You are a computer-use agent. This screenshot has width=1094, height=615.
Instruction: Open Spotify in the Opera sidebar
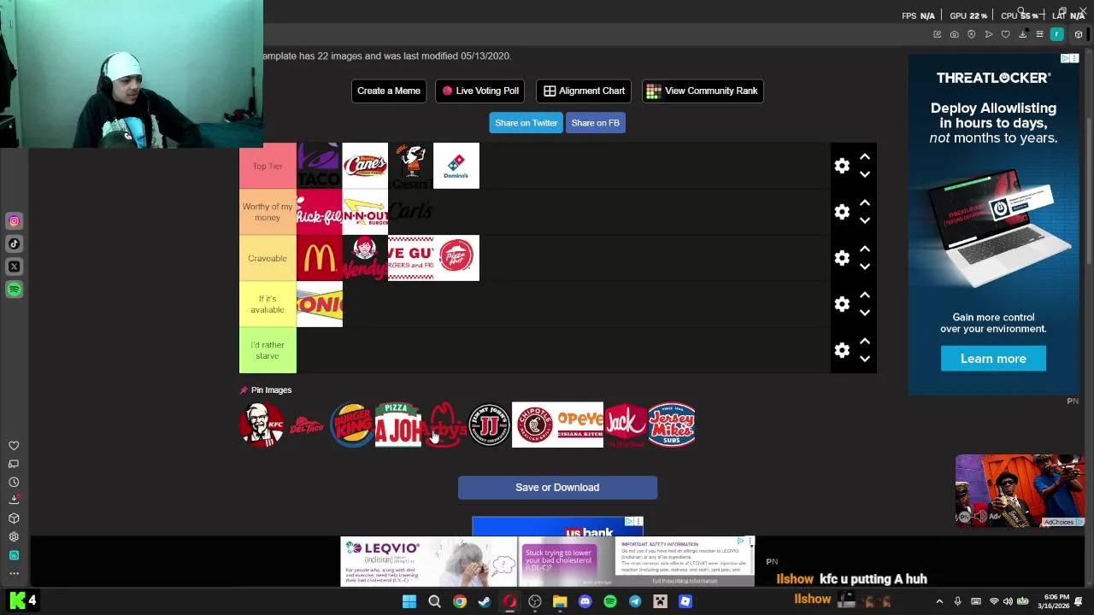14,290
